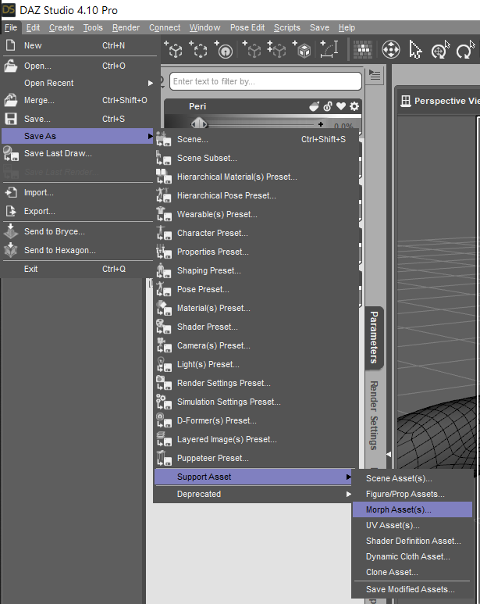Screen dimensions: 480x604
Task: Select Shader Definition Asset... entry
Action: coord(412,541)
